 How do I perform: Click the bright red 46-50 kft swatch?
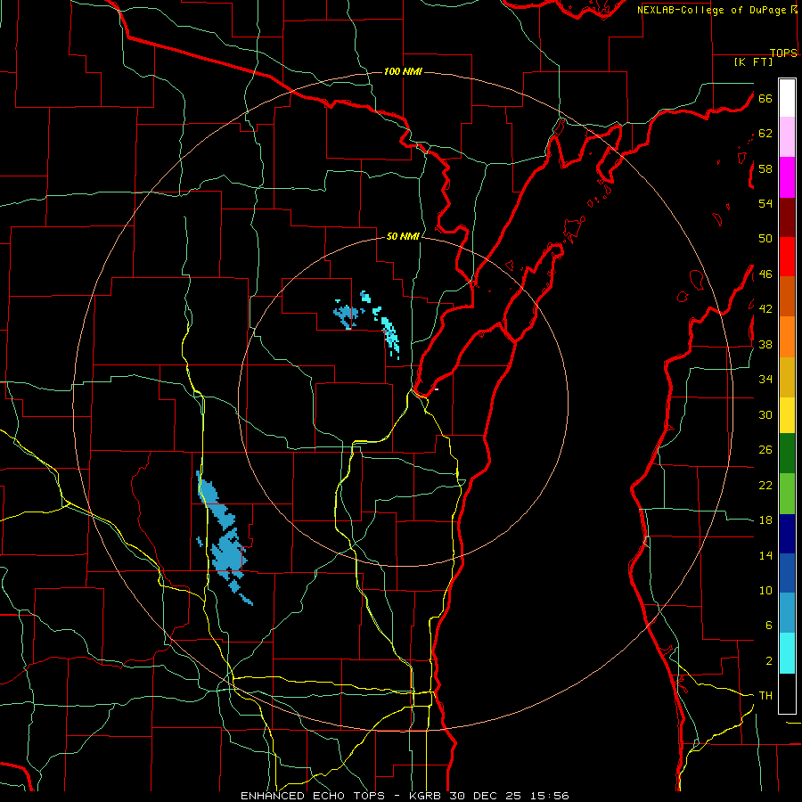pyautogui.click(x=787, y=257)
